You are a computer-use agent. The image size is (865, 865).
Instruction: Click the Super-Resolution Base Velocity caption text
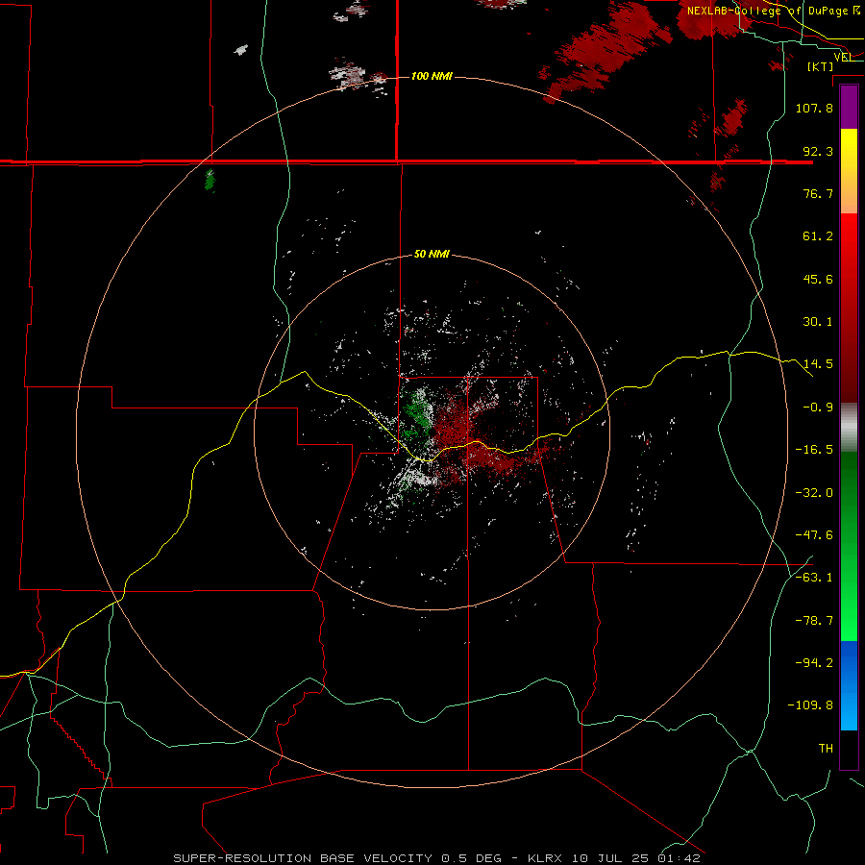pyautogui.click(x=437, y=858)
